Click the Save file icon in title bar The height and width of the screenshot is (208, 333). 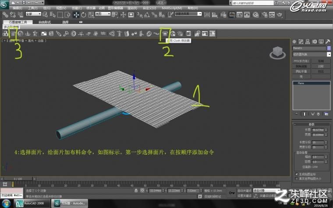pos(24,3)
